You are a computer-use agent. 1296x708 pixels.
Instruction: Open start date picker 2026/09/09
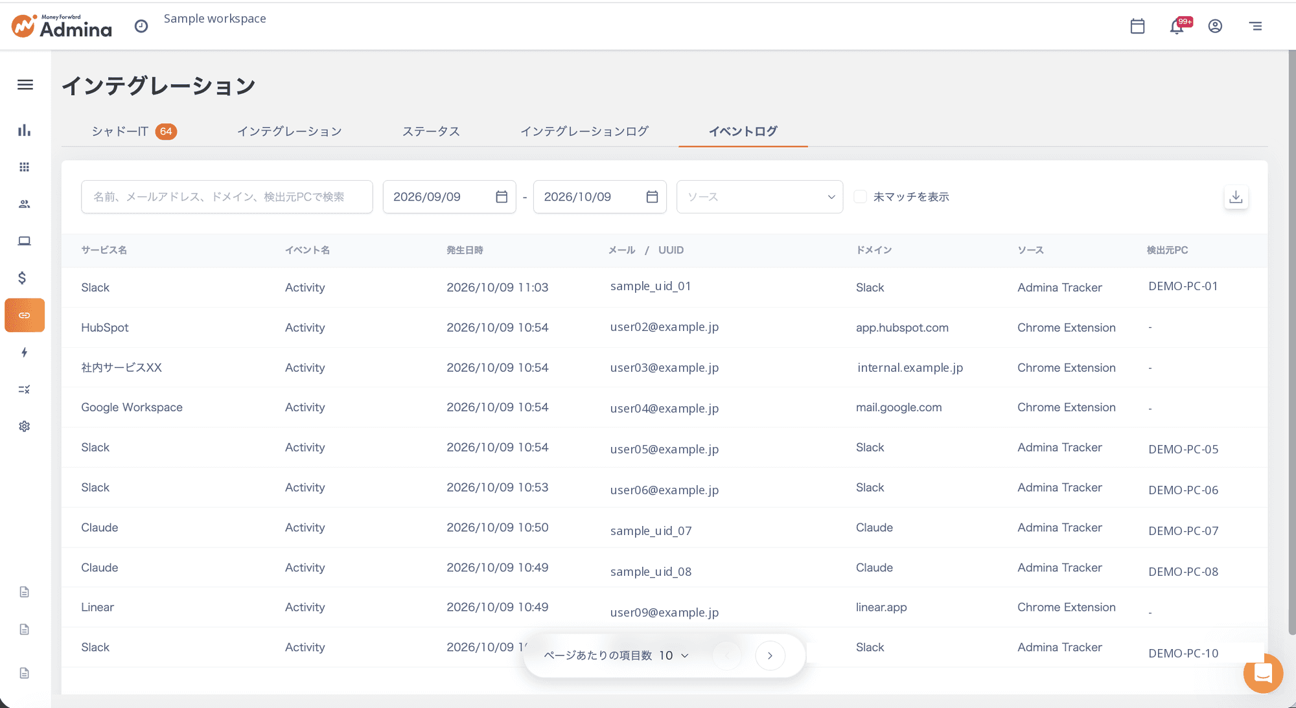[449, 197]
